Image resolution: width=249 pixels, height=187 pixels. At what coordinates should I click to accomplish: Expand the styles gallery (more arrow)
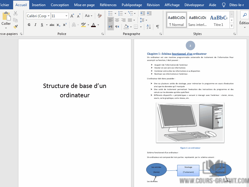tap(232, 26)
